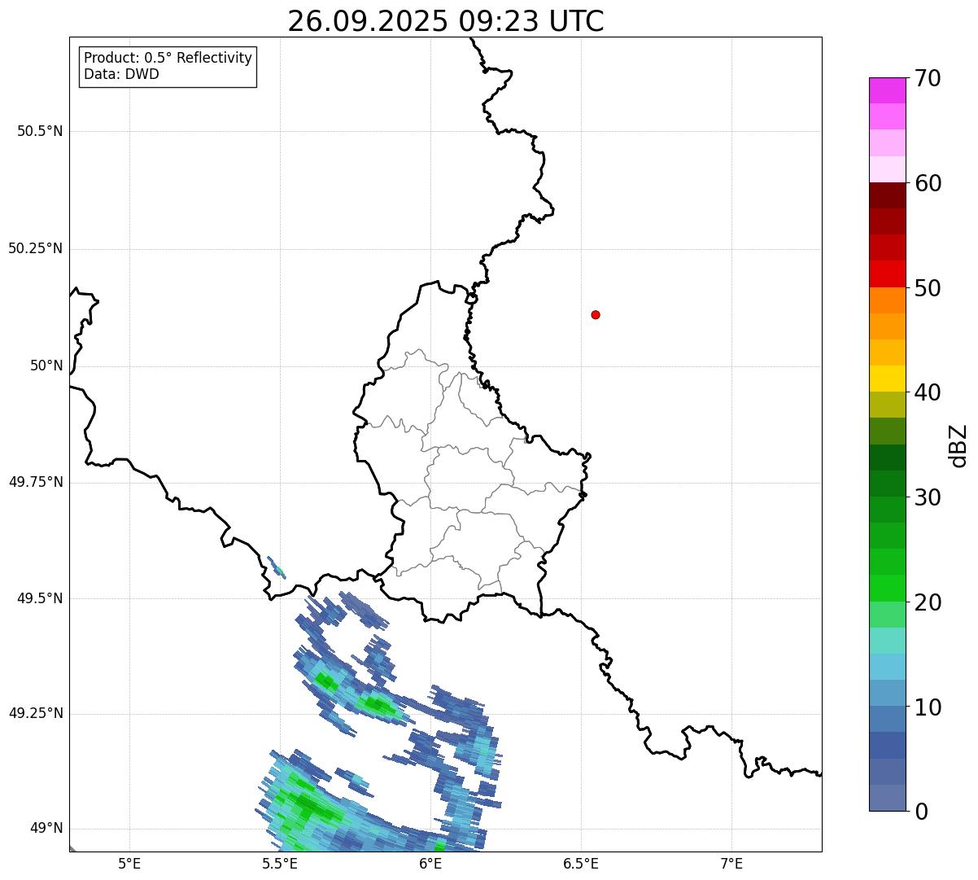978x880 pixels.
Task: Click the dBZ colorbar axis label
Action: (958, 444)
